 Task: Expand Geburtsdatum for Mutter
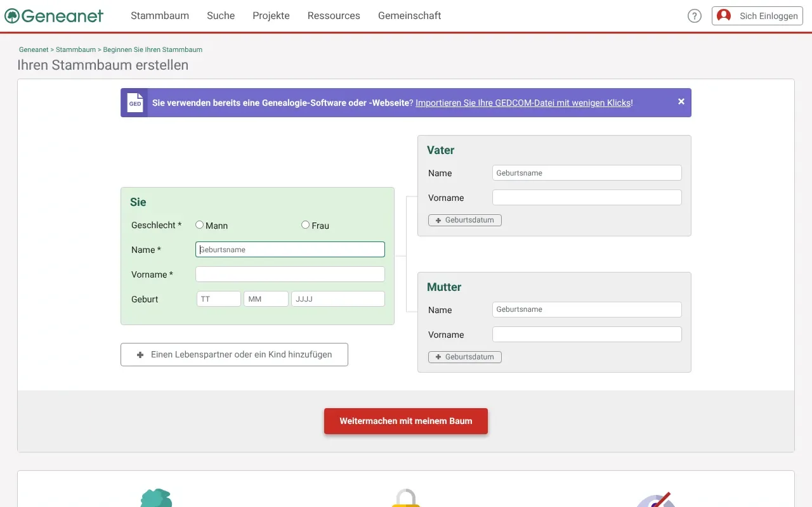coord(465,357)
